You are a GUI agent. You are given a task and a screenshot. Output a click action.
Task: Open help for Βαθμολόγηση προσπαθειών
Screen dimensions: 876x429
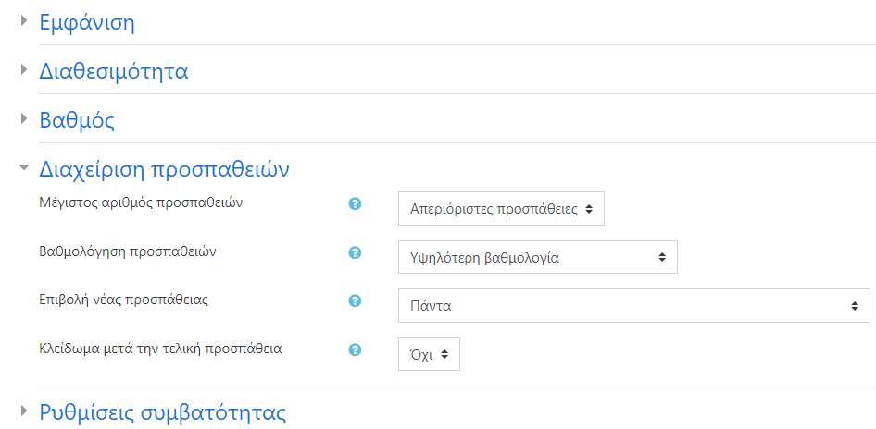354,252
